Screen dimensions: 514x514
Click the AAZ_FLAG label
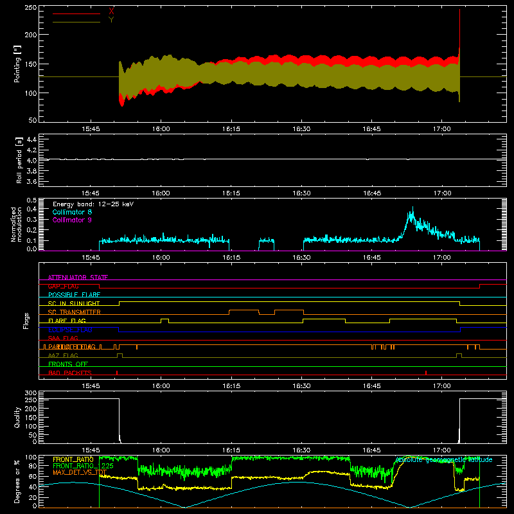coord(63,355)
